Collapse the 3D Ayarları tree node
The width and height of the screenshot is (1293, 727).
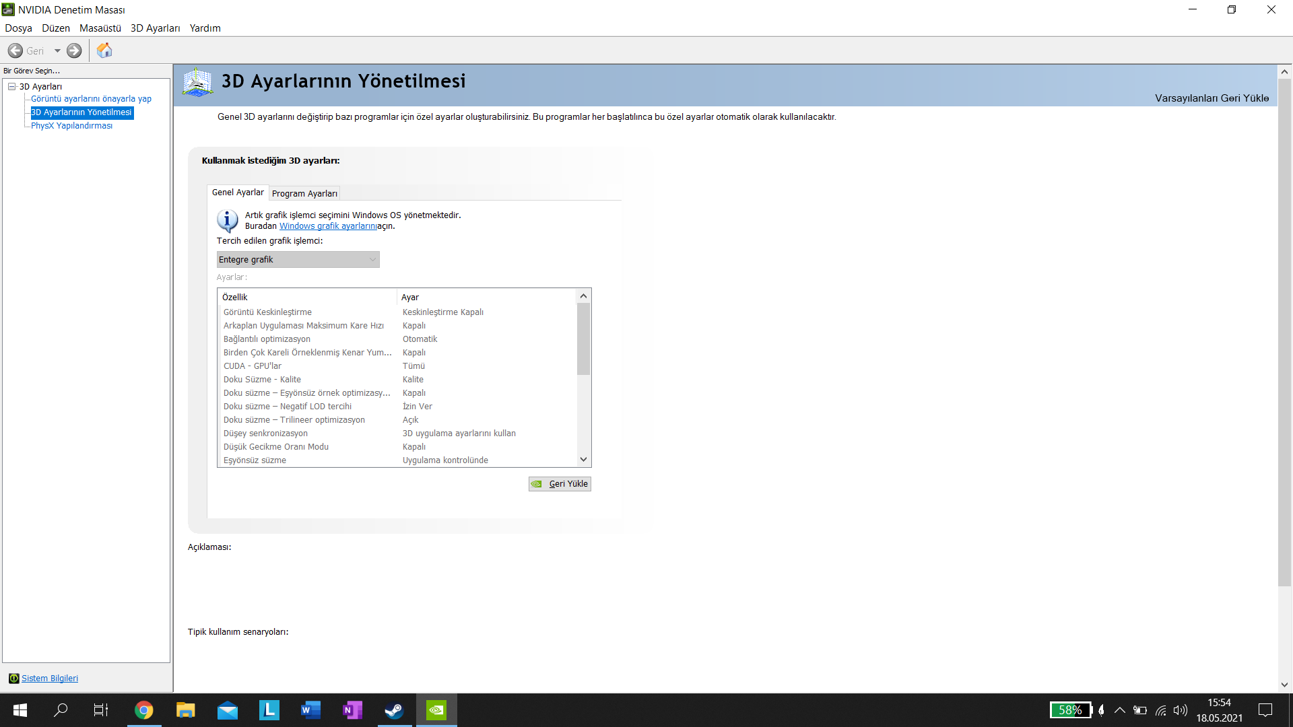pos(12,86)
